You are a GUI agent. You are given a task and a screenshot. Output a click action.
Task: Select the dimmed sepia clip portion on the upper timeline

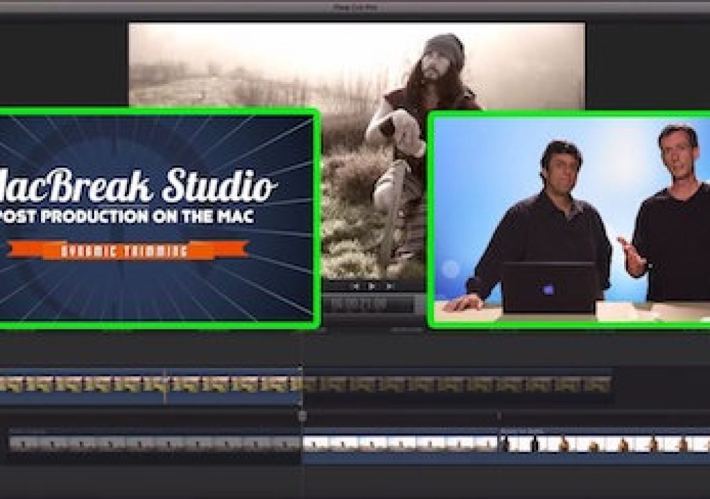[x=458, y=385]
